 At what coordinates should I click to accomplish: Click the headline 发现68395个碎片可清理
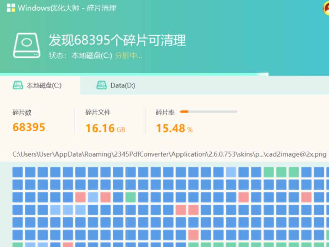point(117,40)
